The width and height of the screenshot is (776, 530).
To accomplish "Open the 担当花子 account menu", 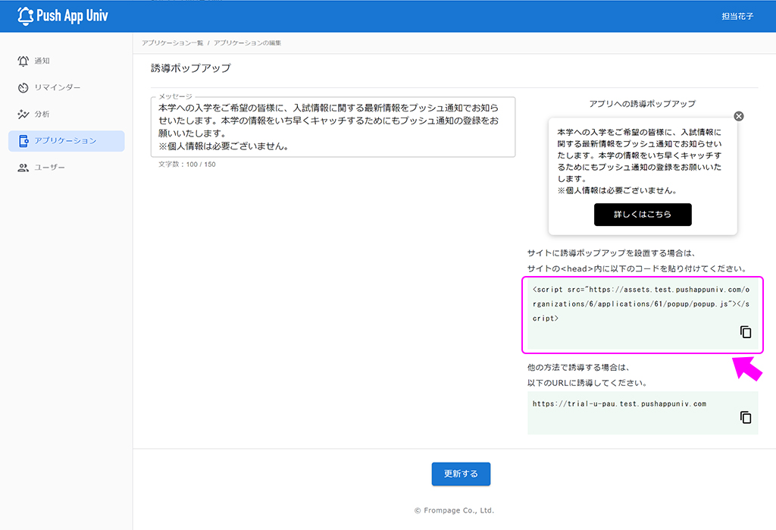I will [x=737, y=17].
